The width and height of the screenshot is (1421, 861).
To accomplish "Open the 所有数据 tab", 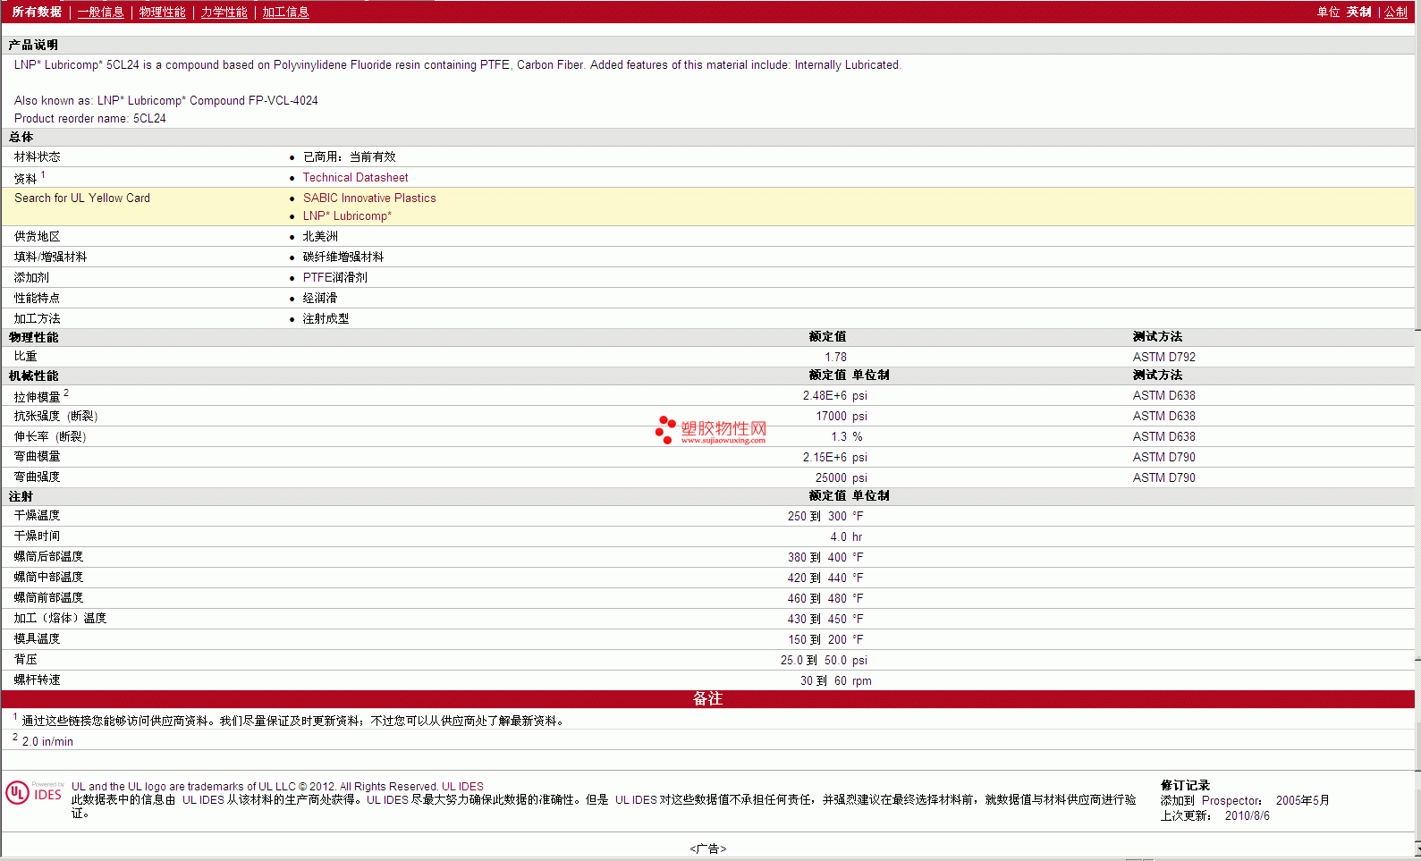I will click(37, 12).
